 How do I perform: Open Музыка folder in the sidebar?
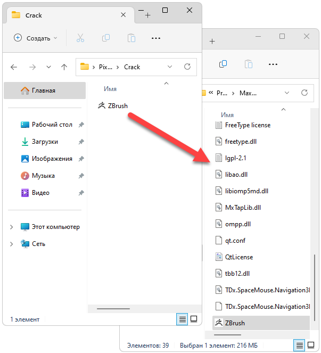43,176
